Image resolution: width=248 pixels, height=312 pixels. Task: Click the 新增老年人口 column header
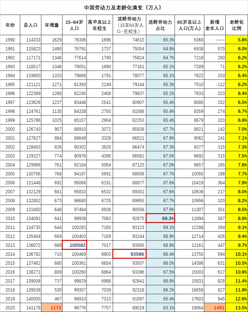click(x=215, y=25)
